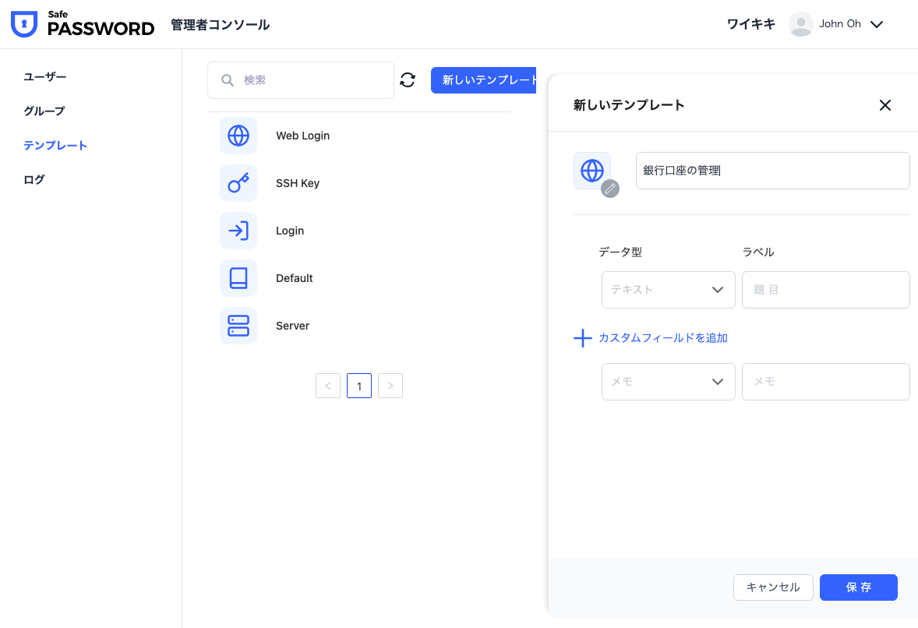Screen dimensions: 918x628
Task: Click the キャンセル button
Action: [x=773, y=587]
